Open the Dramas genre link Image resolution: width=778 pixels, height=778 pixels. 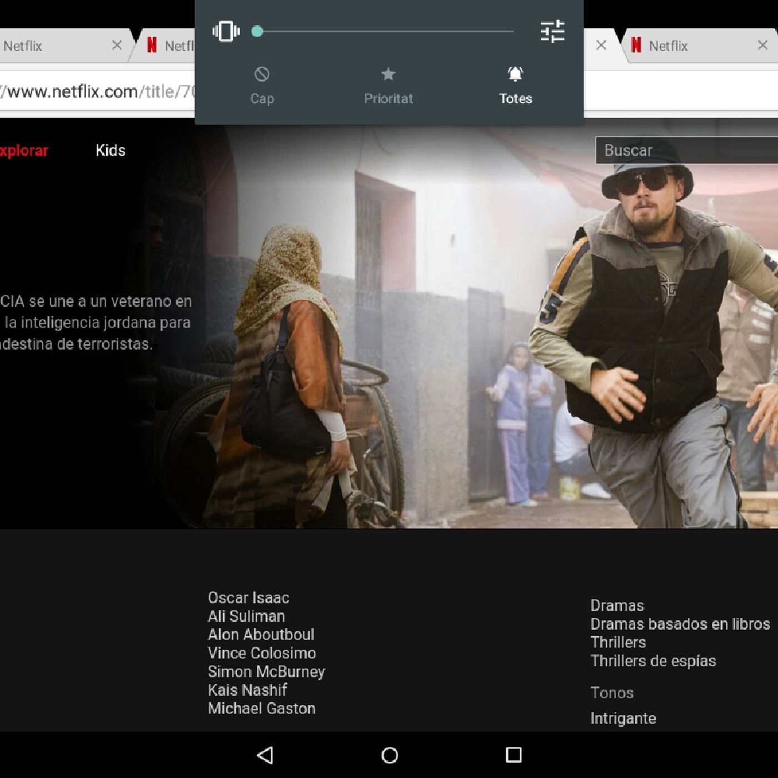[x=617, y=606]
